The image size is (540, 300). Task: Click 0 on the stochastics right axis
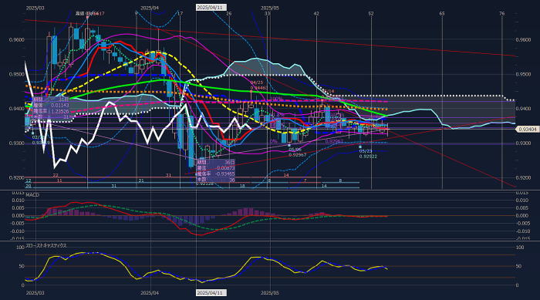pyautogui.click(x=518, y=285)
